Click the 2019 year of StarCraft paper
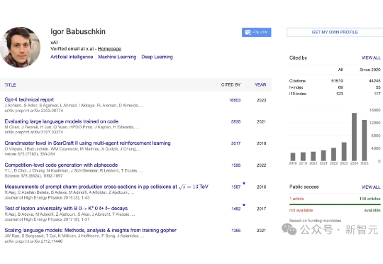The image size is (383, 264). click(261, 143)
